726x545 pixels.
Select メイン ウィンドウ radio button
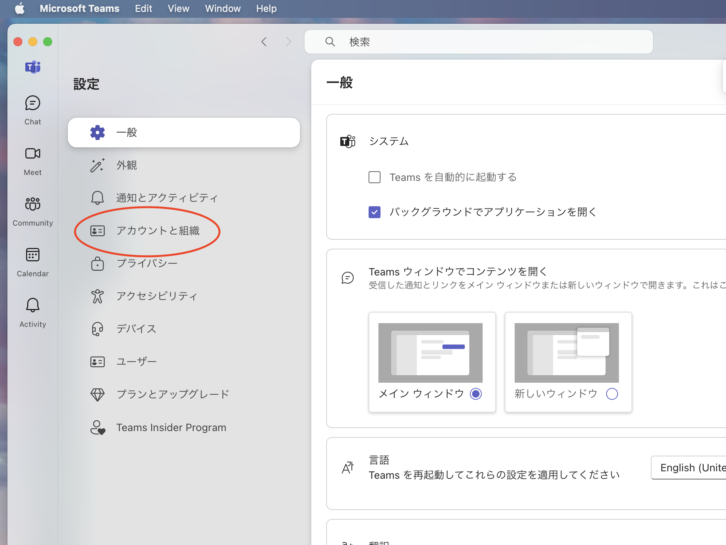(x=476, y=394)
